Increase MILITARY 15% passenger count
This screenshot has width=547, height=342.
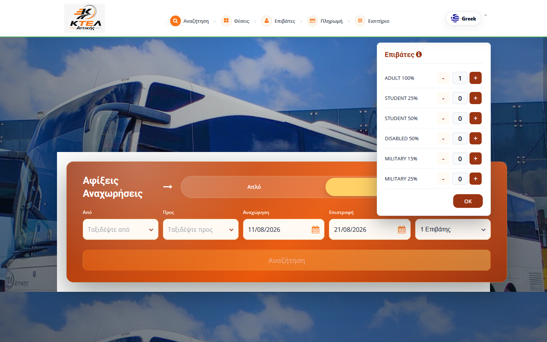pos(476,158)
